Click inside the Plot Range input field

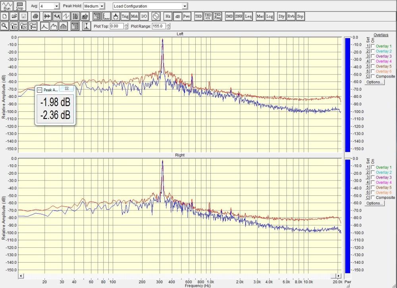[x=159, y=26]
